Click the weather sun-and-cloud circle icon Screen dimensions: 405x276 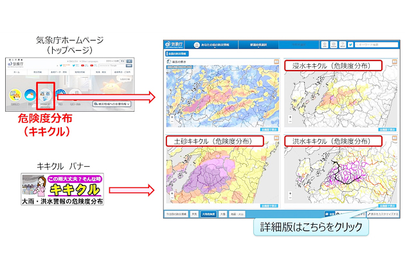pyautogui.click(x=30, y=95)
